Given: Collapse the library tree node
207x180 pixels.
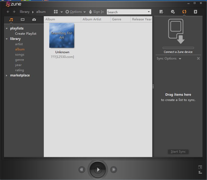Looking at the screenshot, I should click(x=7, y=39).
